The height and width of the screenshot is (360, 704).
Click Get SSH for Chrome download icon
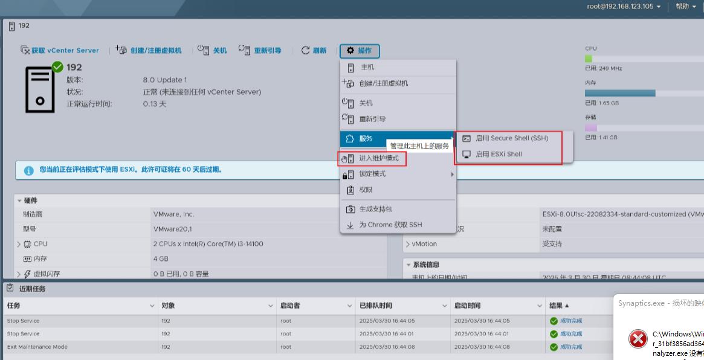(x=350, y=225)
